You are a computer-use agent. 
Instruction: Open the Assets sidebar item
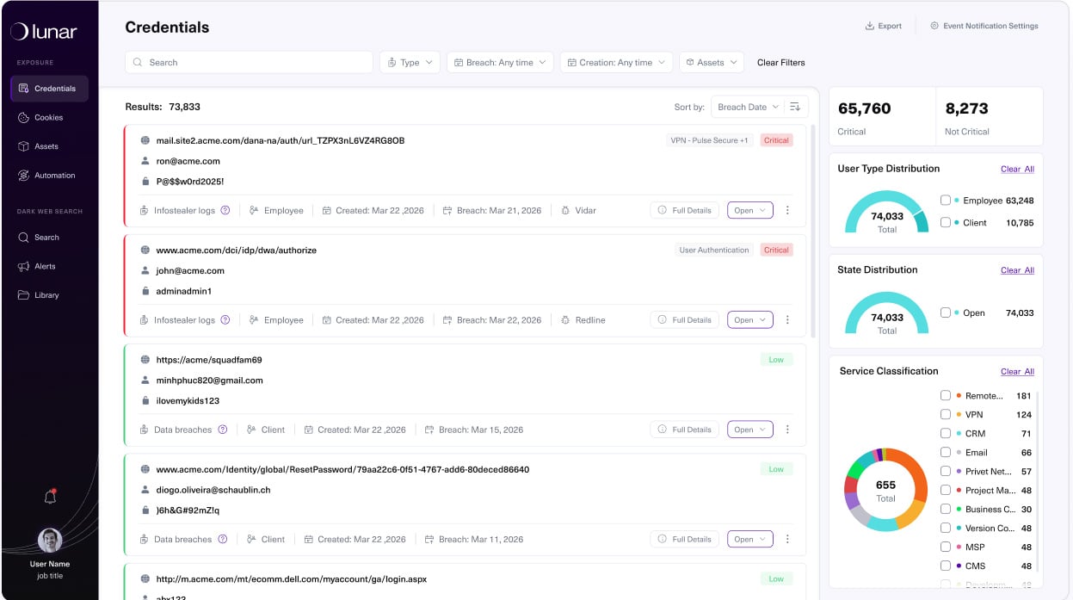coord(46,146)
